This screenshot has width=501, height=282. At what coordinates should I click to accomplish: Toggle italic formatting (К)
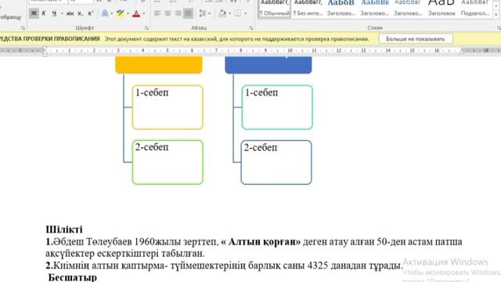pos(44,13)
